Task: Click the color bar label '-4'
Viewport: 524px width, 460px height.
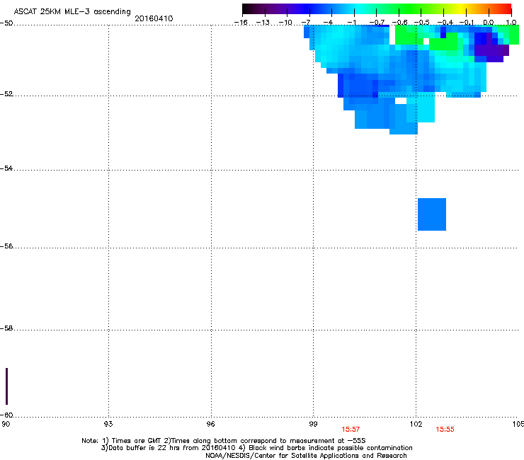Action: pos(328,23)
